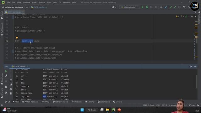Click the top toolbar Stop square

(x=156, y=7)
